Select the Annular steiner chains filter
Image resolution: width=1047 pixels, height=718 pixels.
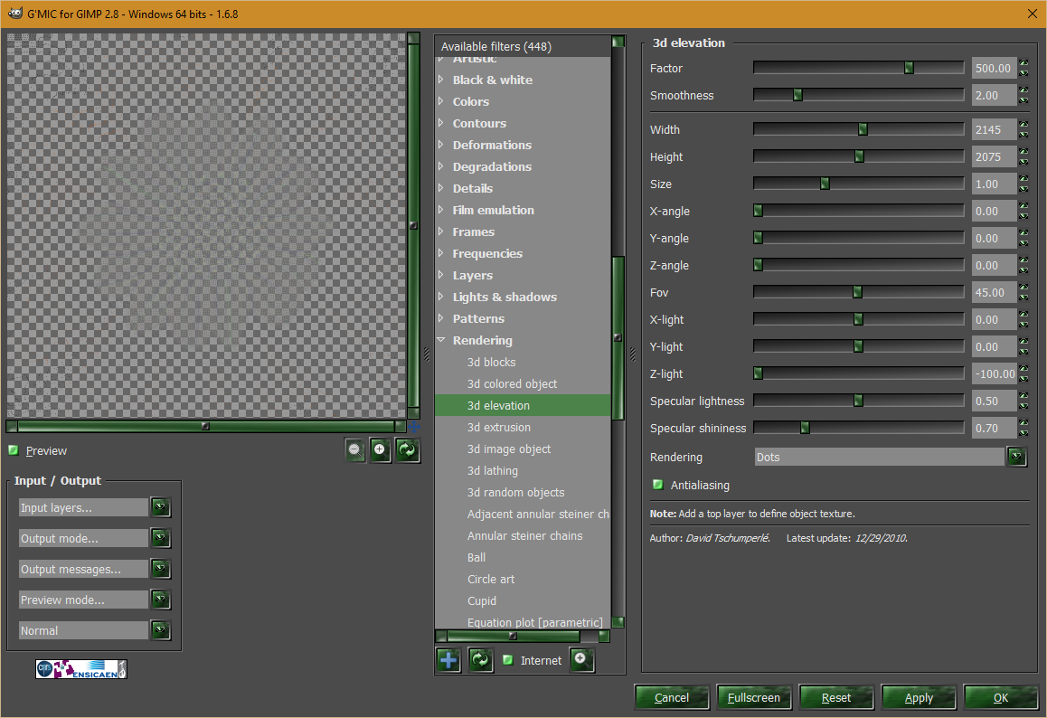524,535
